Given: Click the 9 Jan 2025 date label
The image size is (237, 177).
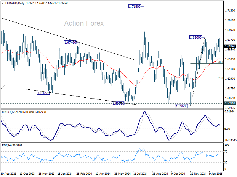Looking at the screenshot, I should (216, 173).
